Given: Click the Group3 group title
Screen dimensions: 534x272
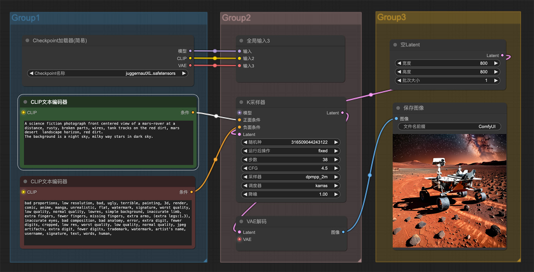Looking at the screenshot, I should click(x=391, y=17).
